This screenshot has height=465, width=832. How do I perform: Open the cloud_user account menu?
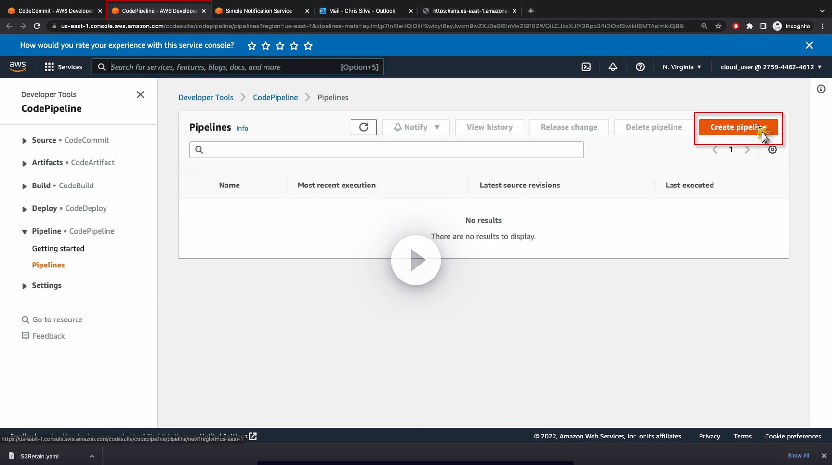coord(771,67)
